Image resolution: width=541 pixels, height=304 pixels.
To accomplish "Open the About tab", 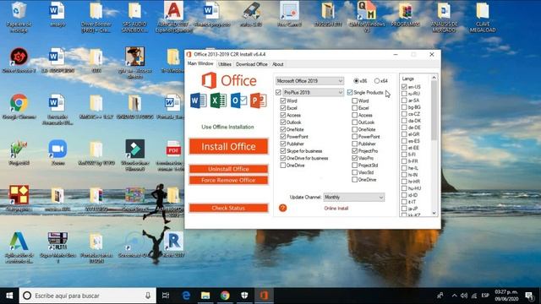I will pos(278,64).
